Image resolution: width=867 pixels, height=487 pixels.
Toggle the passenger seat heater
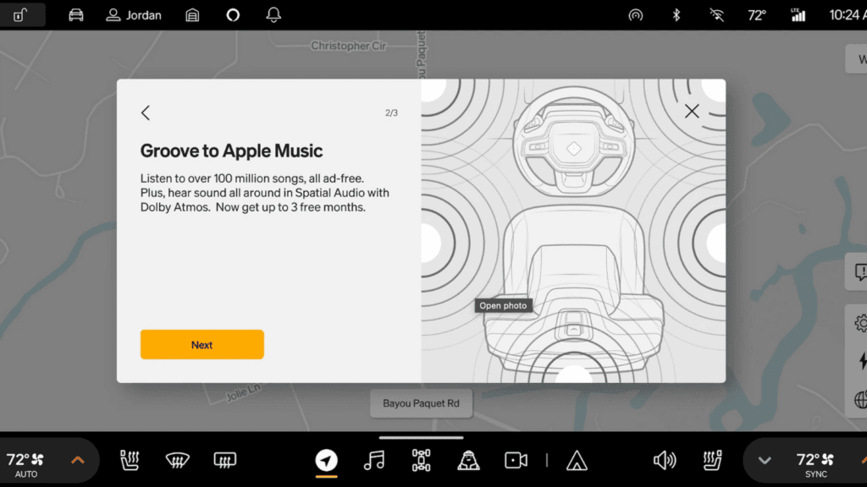coord(711,460)
